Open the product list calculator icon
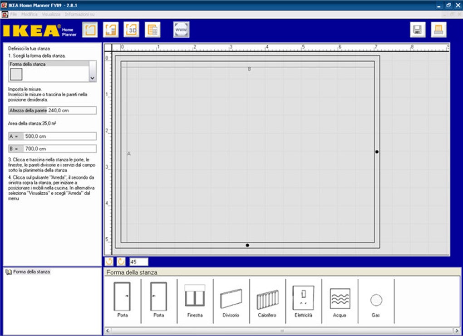463x336 pixels. point(153,30)
